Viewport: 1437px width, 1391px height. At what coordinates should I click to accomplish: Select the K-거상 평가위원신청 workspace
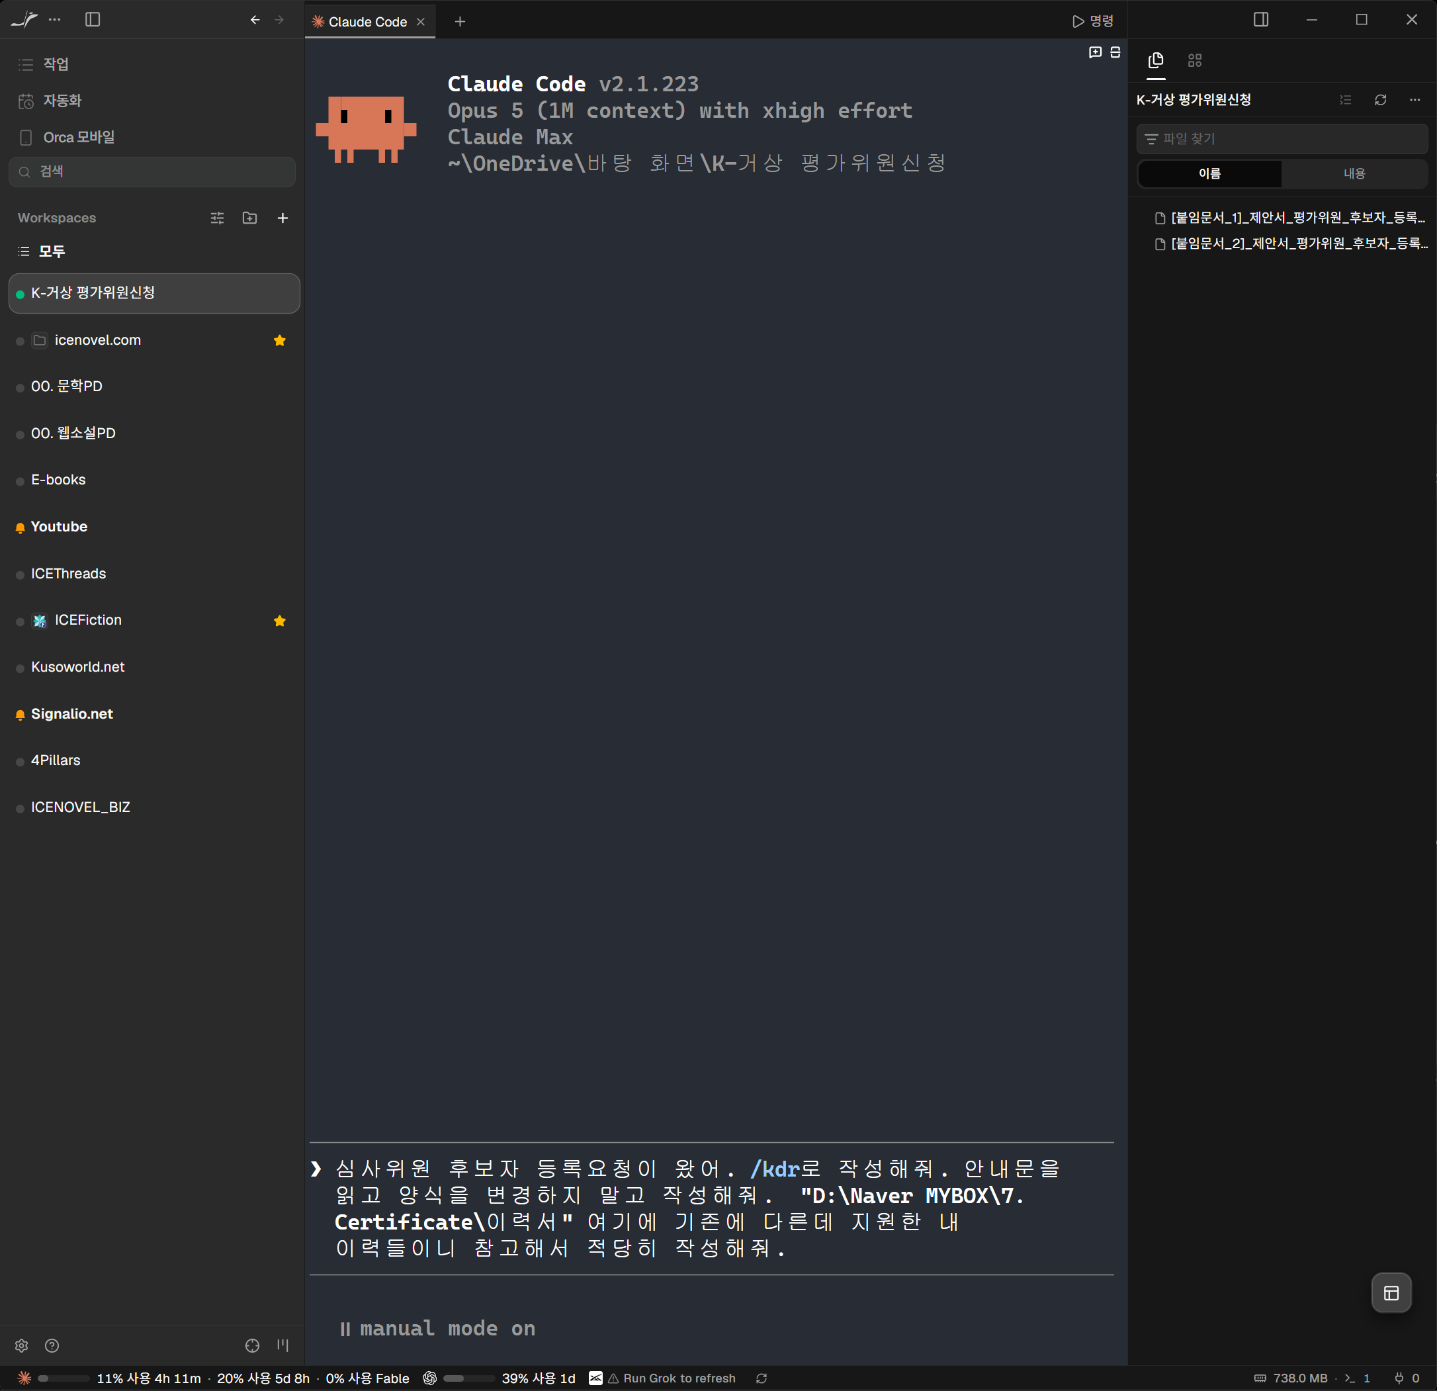(x=154, y=293)
